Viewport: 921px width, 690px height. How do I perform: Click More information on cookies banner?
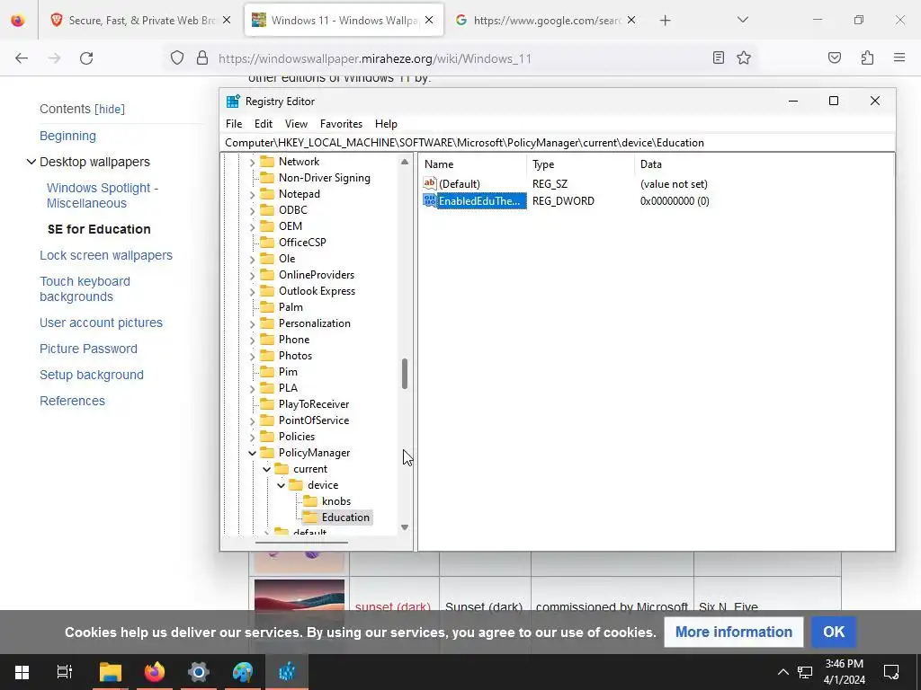(734, 632)
